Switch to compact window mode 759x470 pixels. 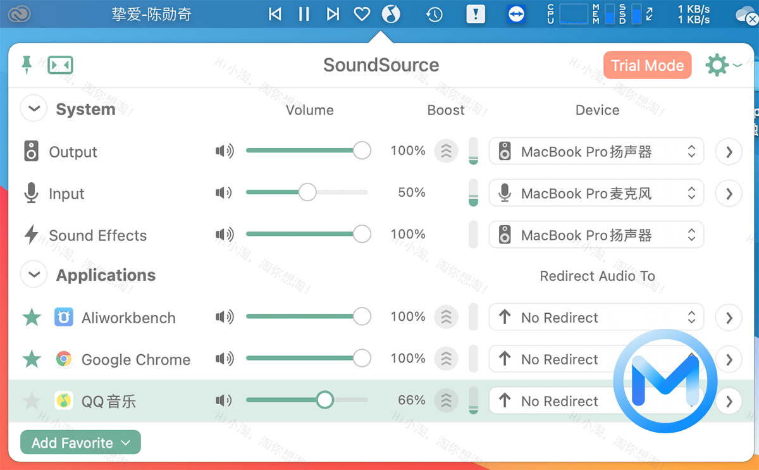[60, 65]
